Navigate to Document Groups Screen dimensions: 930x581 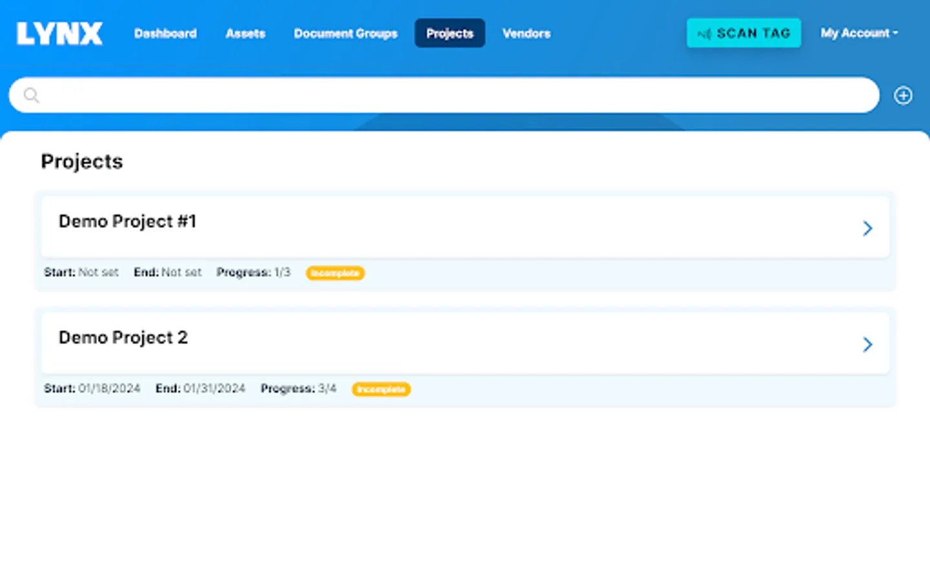pos(346,33)
